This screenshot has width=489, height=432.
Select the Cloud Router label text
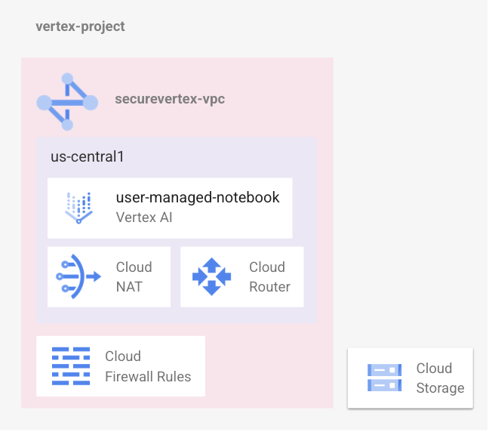click(269, 276)
